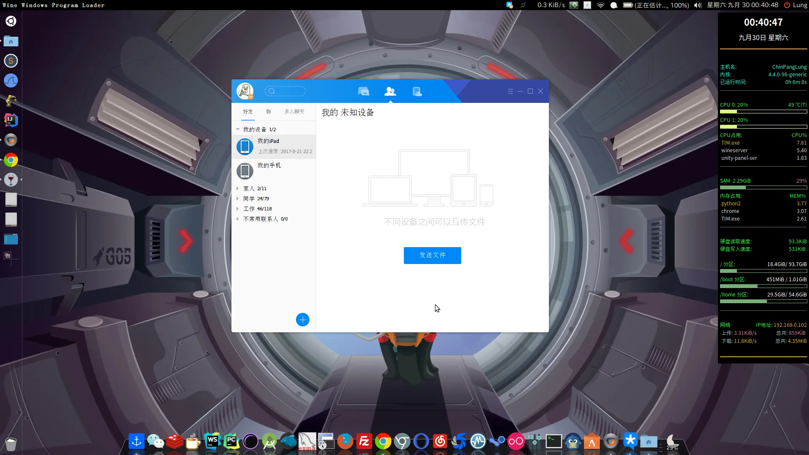The height and width of the screenshot is (455, 809).
Task: Open the terminal from the dock
Action: [x=554, y=442]
